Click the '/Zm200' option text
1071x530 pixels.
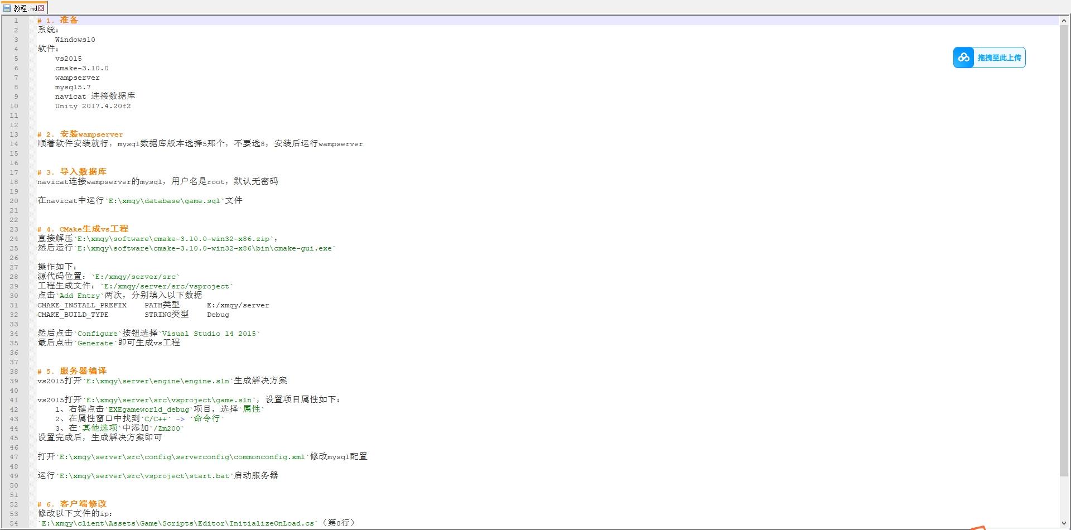(x=166, y=428)
